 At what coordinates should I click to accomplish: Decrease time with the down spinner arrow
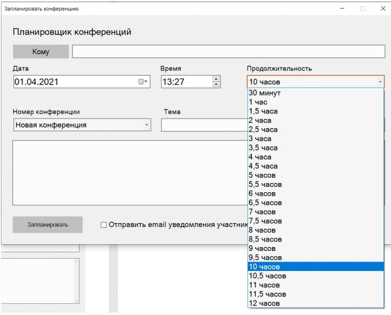(216, 84)
